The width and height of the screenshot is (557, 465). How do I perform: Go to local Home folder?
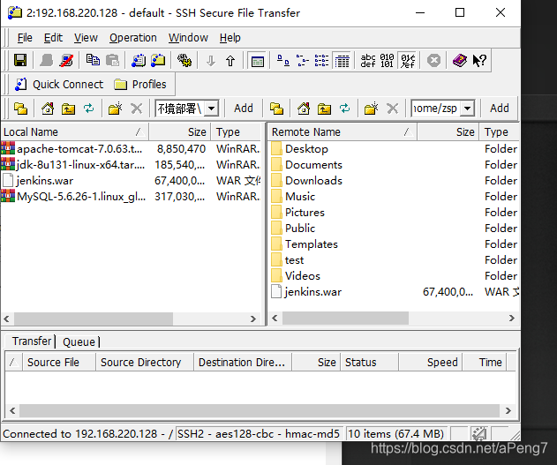point(48,109)
